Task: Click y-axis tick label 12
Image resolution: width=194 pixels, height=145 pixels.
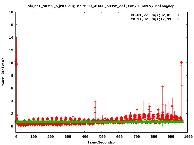Action: coord(11,50)
